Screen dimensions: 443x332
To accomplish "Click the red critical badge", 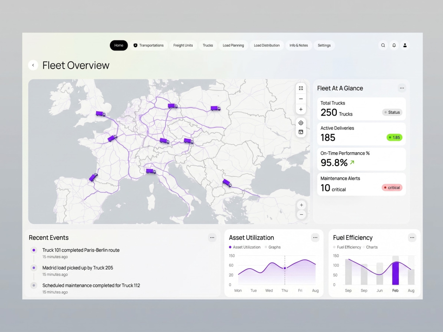I will (392, 187).
